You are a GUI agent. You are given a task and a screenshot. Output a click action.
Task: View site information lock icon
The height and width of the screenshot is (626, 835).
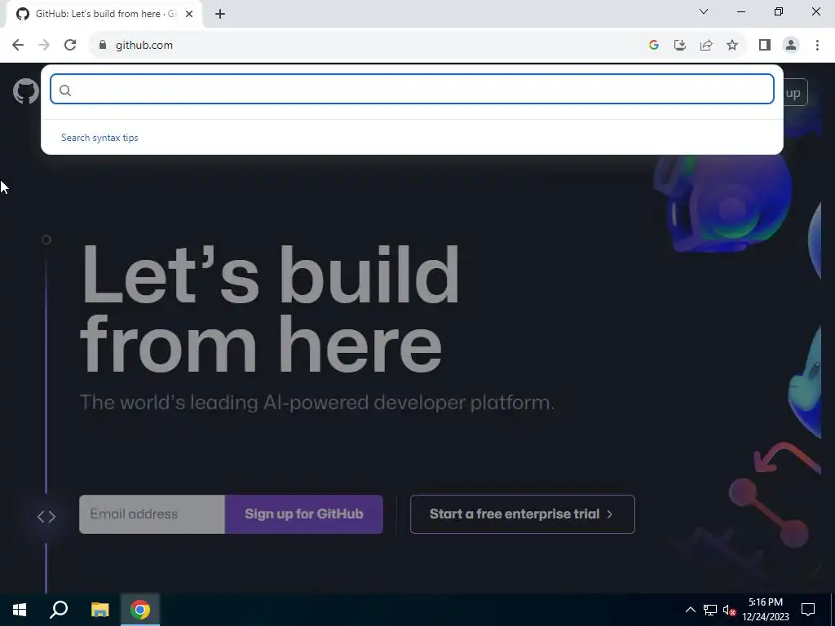103,46
